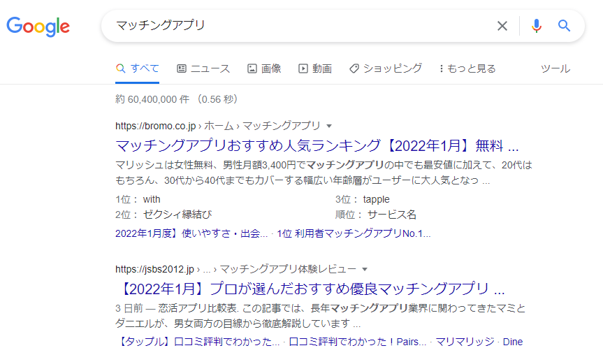Image resolution: width=603 pixels, height=355 pixels.
Task: Open プロが選んだおすすめ優良マッチングアプリ result
Action: [312, 289]
